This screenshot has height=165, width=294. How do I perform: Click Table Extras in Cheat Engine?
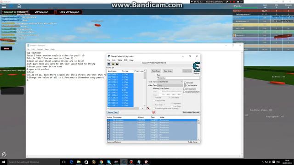pos(192,142)
